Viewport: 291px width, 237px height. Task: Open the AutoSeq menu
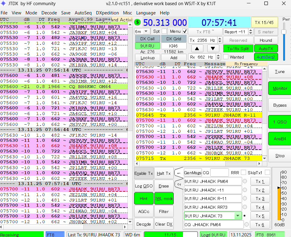[x=83, y=13]
